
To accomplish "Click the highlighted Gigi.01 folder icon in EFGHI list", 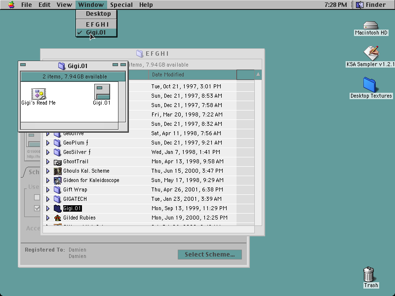I will click(57, 208).
